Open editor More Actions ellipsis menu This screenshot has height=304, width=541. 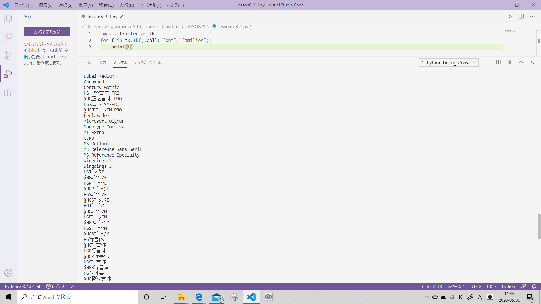[532, 16]
